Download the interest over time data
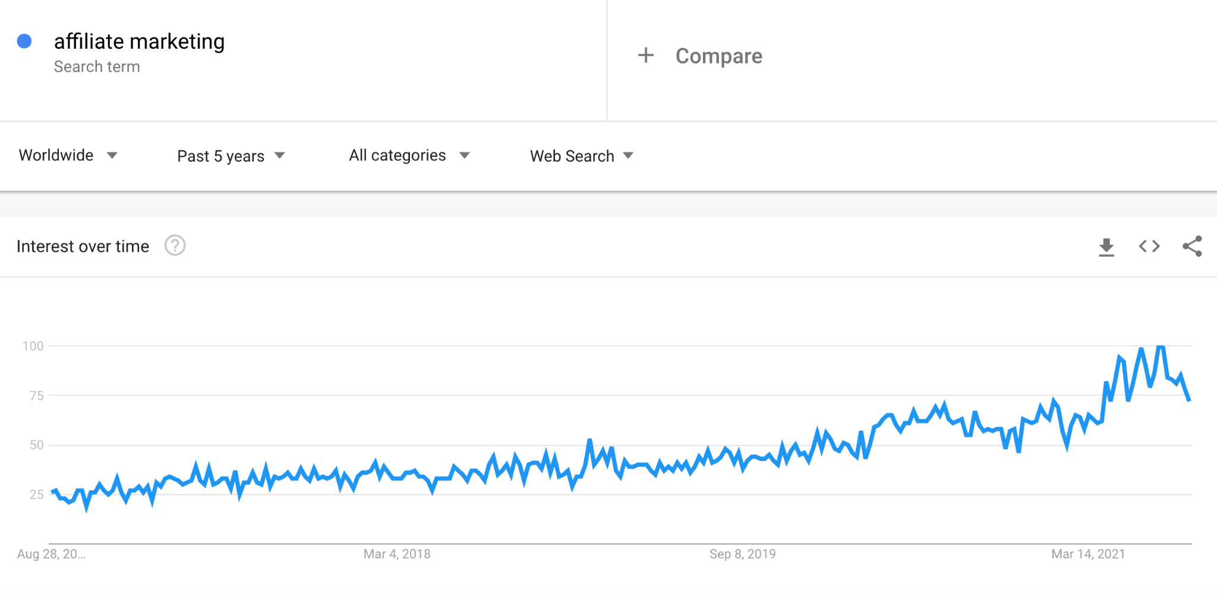This screenshot has width=1217, height=593. [1106, 247]
